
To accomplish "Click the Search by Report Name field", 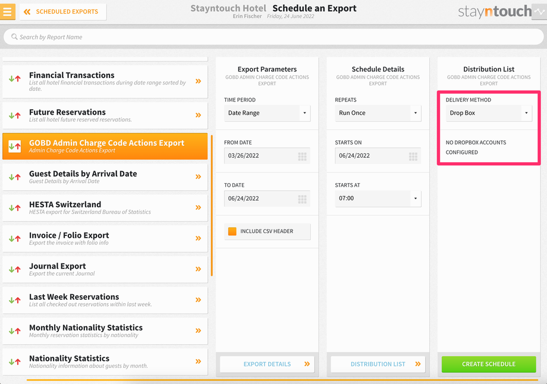I will (273, 37).
